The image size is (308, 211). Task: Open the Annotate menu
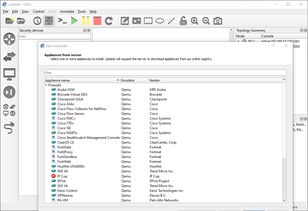click(x=67, y=12)
